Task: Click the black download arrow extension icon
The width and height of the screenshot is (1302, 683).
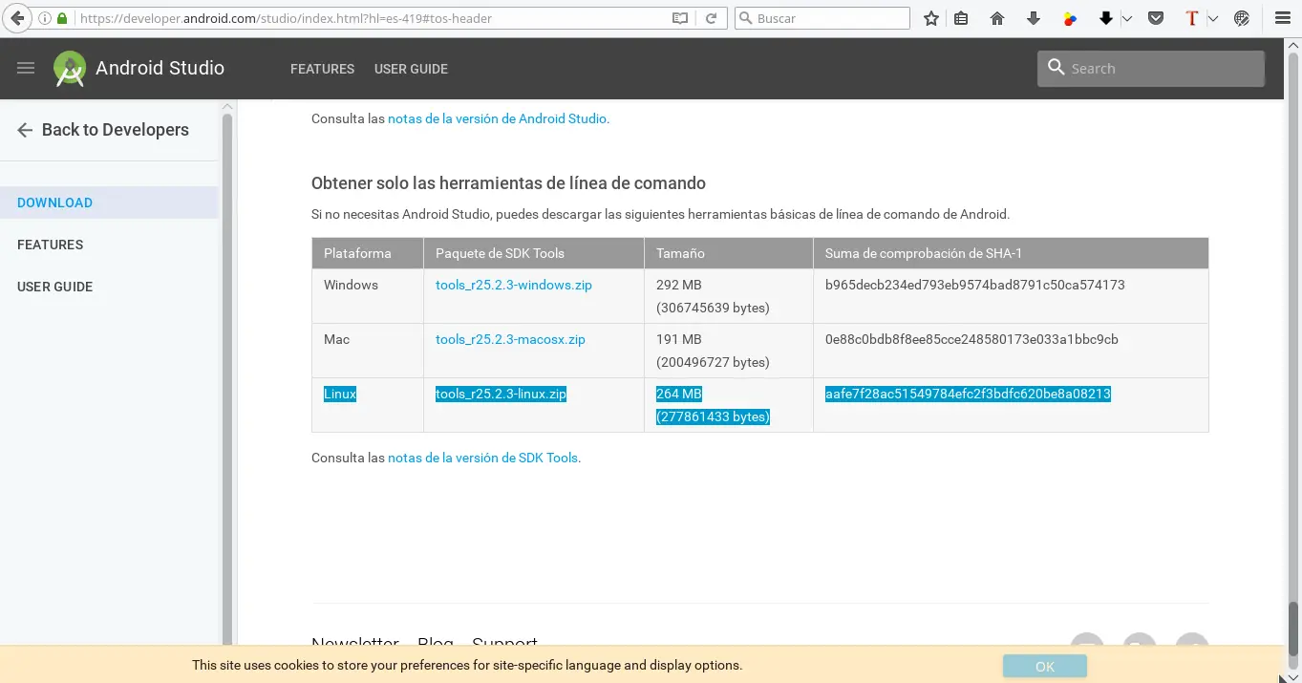Action: click(x=1106, y=18)
